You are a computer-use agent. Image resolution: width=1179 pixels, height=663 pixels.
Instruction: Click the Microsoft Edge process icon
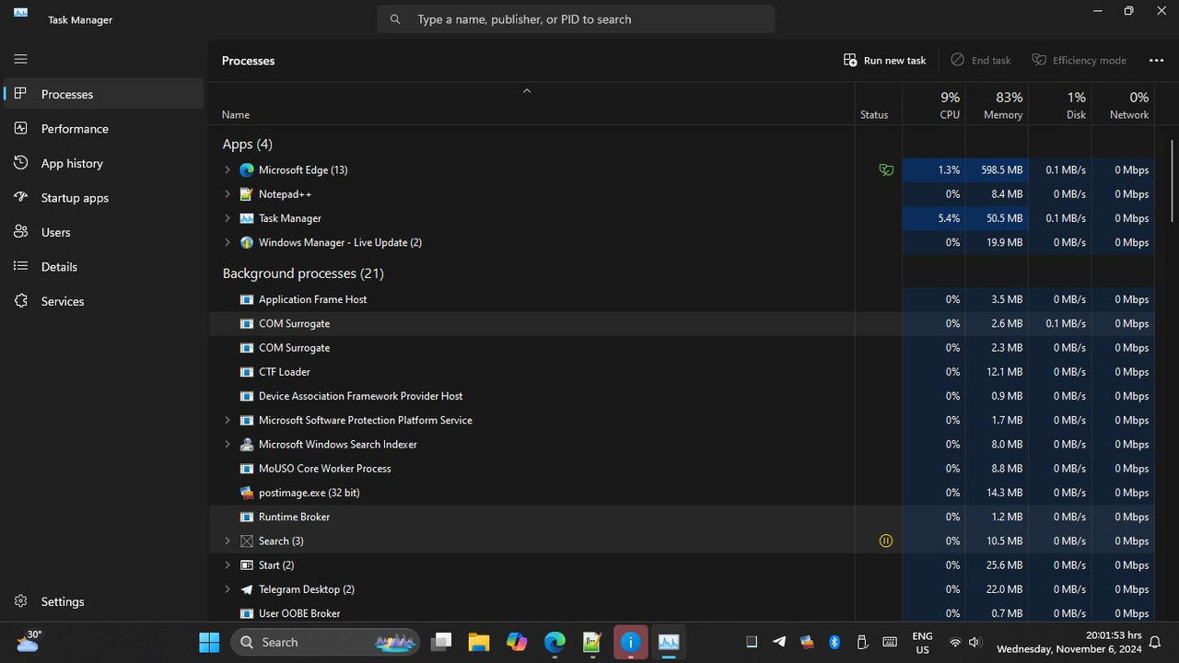click(x=246, y=170)
